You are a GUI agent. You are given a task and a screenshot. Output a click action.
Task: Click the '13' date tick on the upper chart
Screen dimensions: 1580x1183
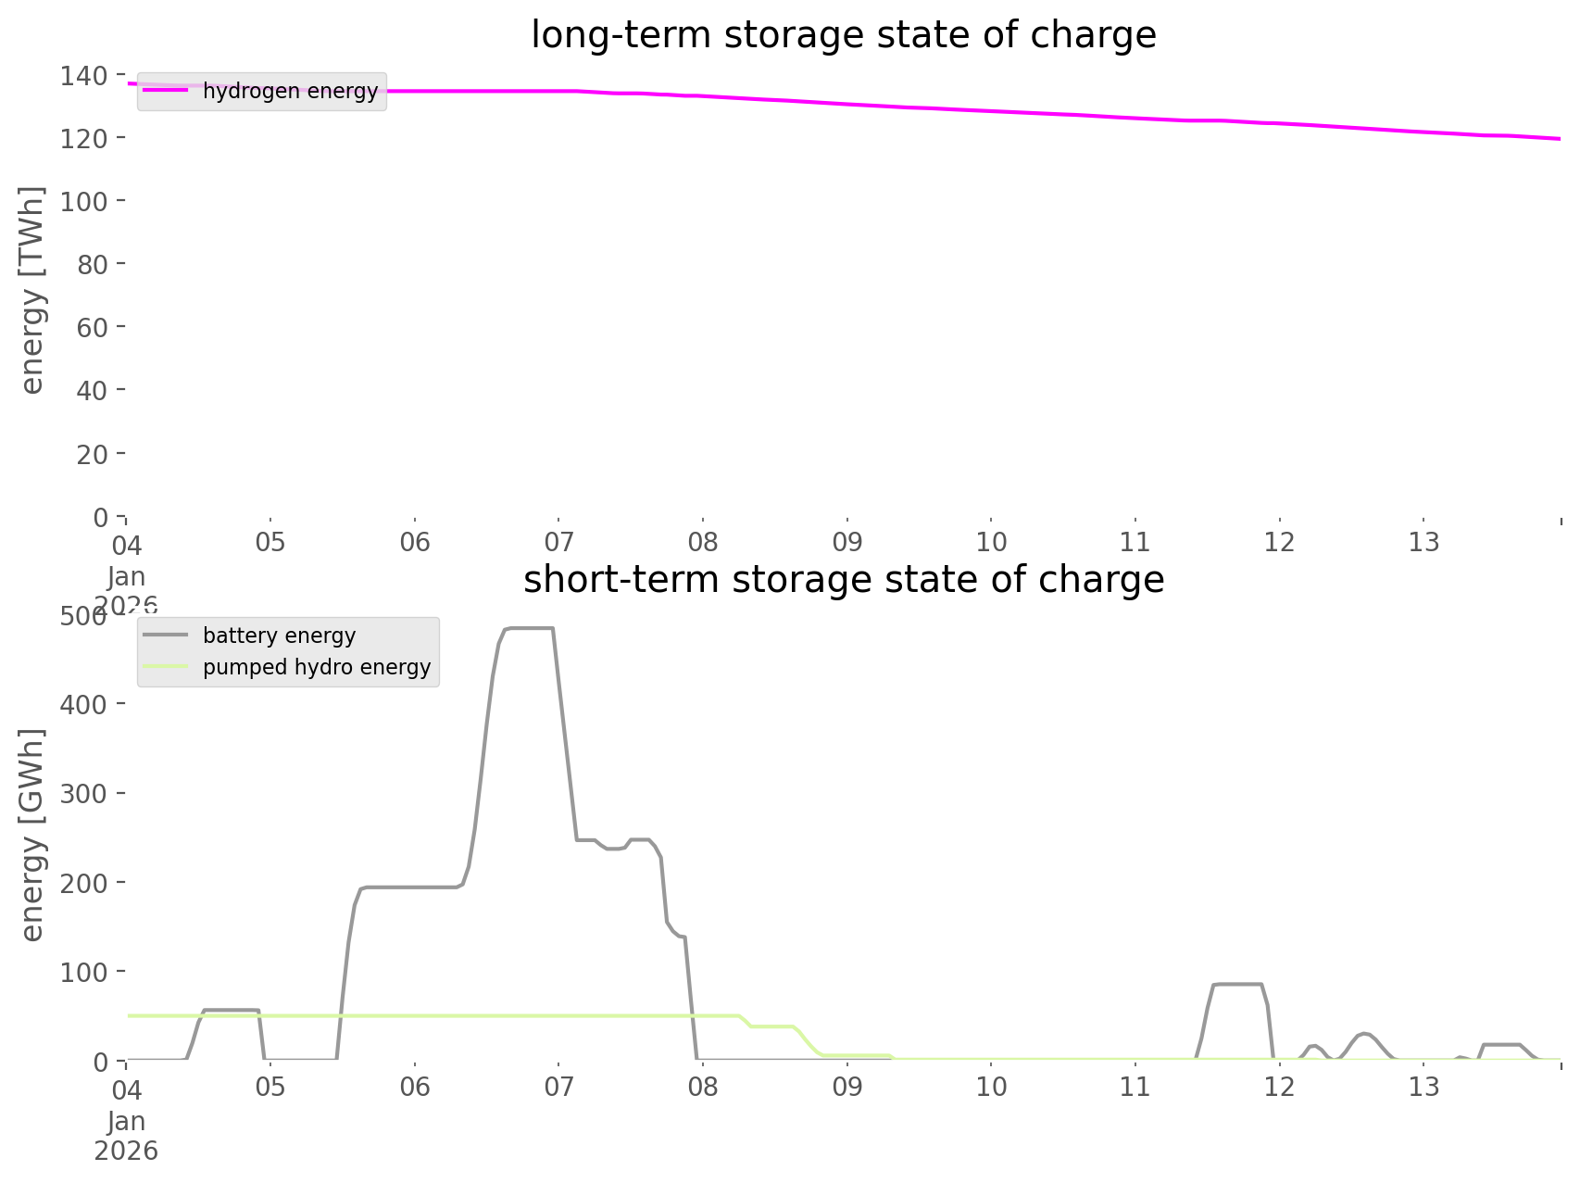click(x=1423, y=542)
